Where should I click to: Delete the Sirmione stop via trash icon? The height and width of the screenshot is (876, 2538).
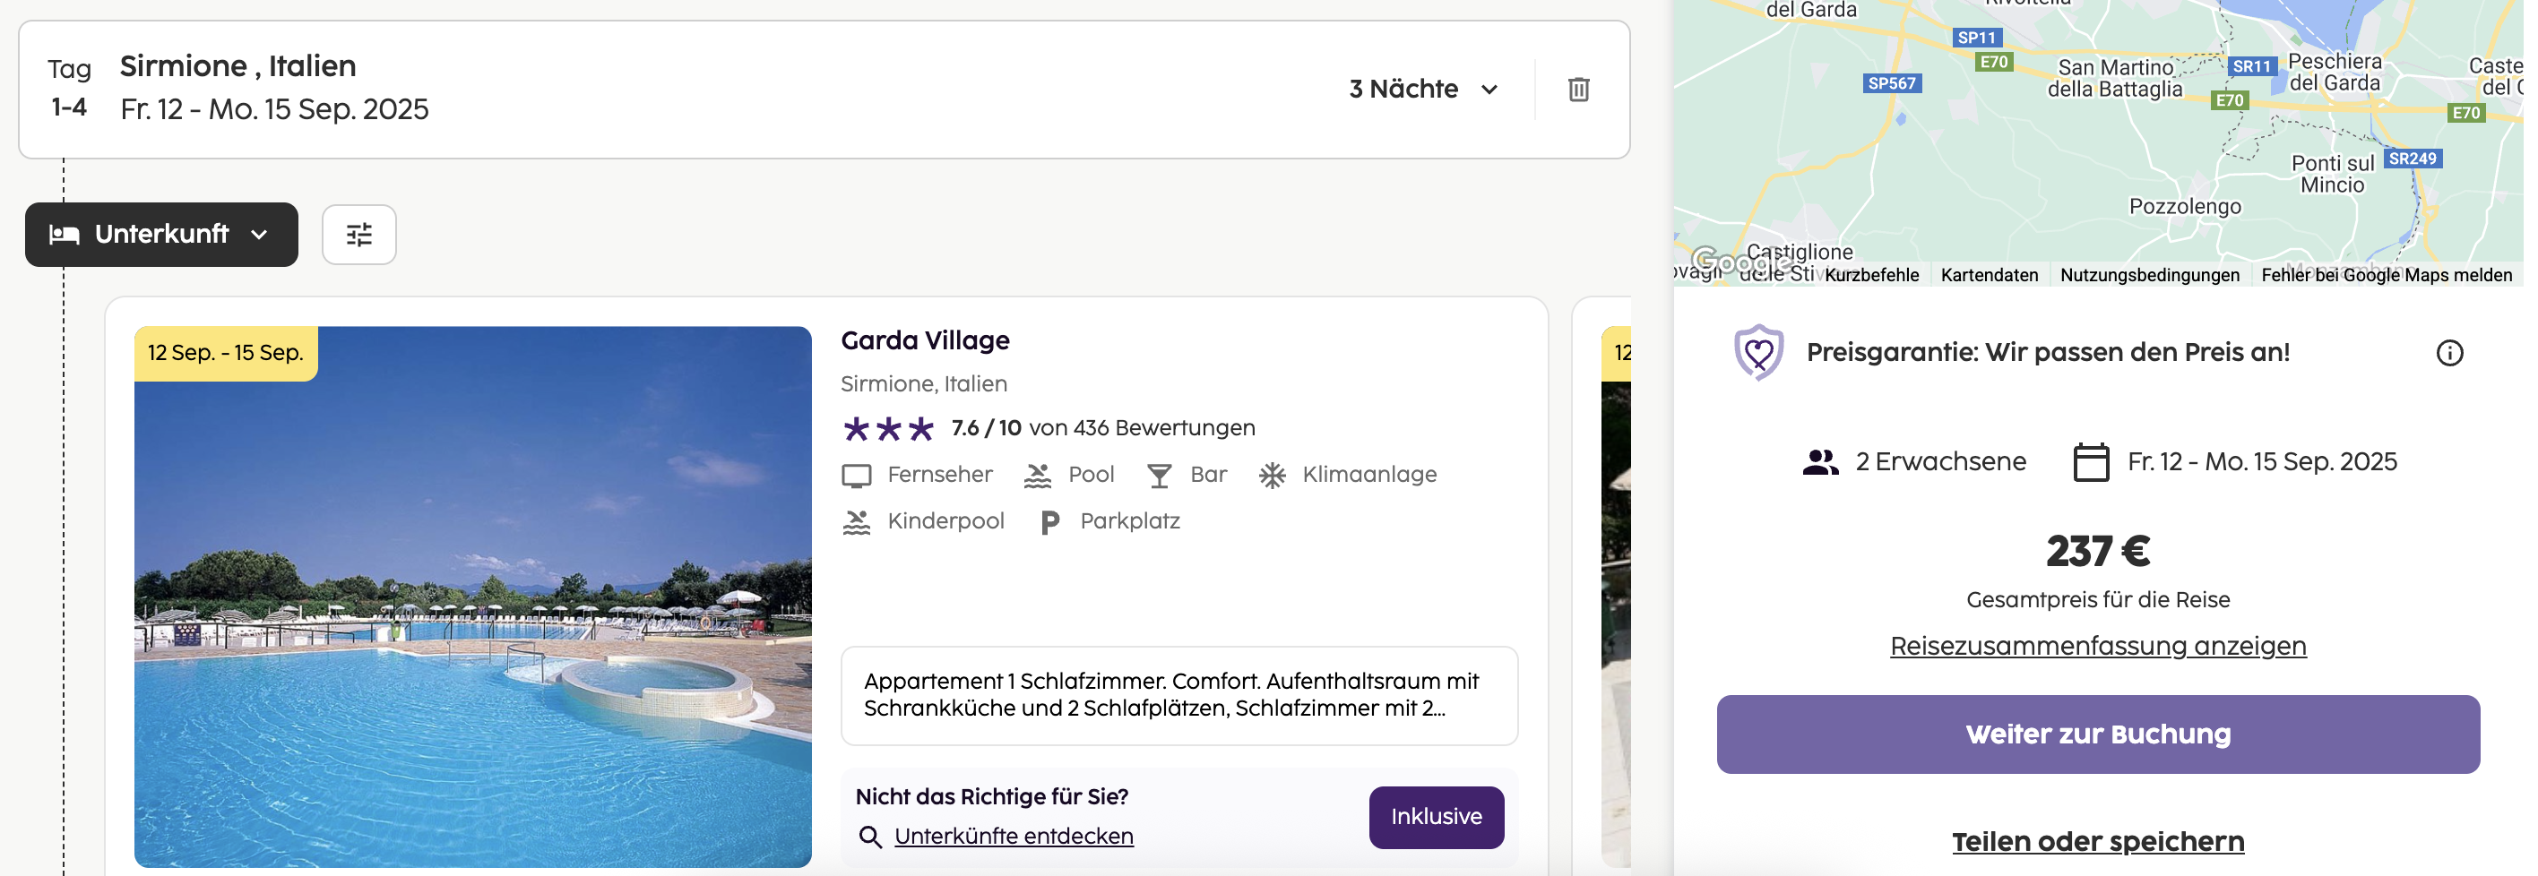[1578, 90]
